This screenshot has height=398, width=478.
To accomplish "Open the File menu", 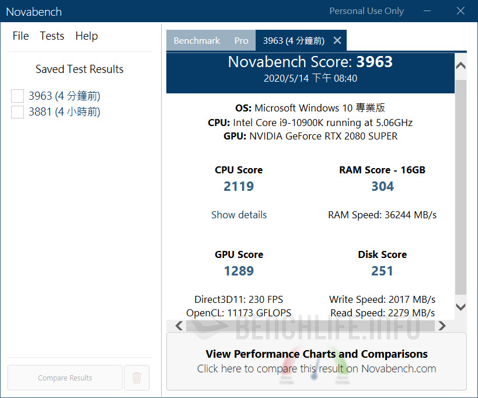I will coord(20,36).
